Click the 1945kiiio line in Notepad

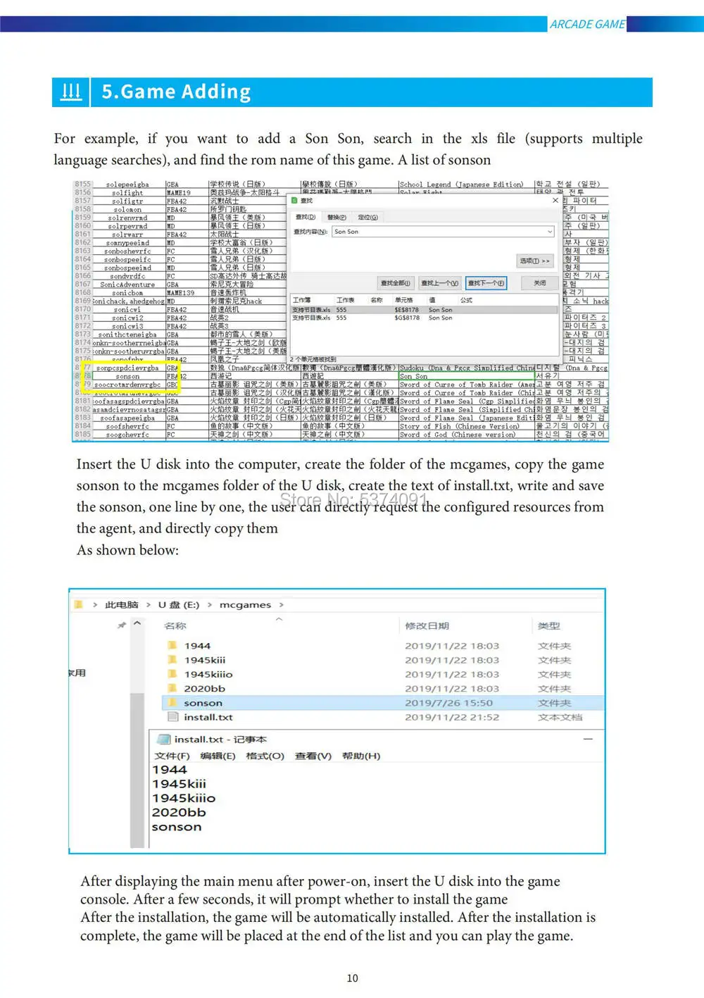(184, 798)
